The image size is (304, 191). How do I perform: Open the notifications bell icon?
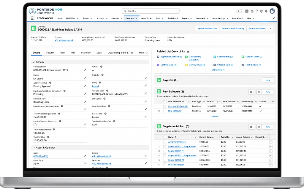pyautogui.click(x=266, y=11)
